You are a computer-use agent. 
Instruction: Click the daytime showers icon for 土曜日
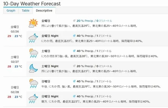tap(34, 53)
